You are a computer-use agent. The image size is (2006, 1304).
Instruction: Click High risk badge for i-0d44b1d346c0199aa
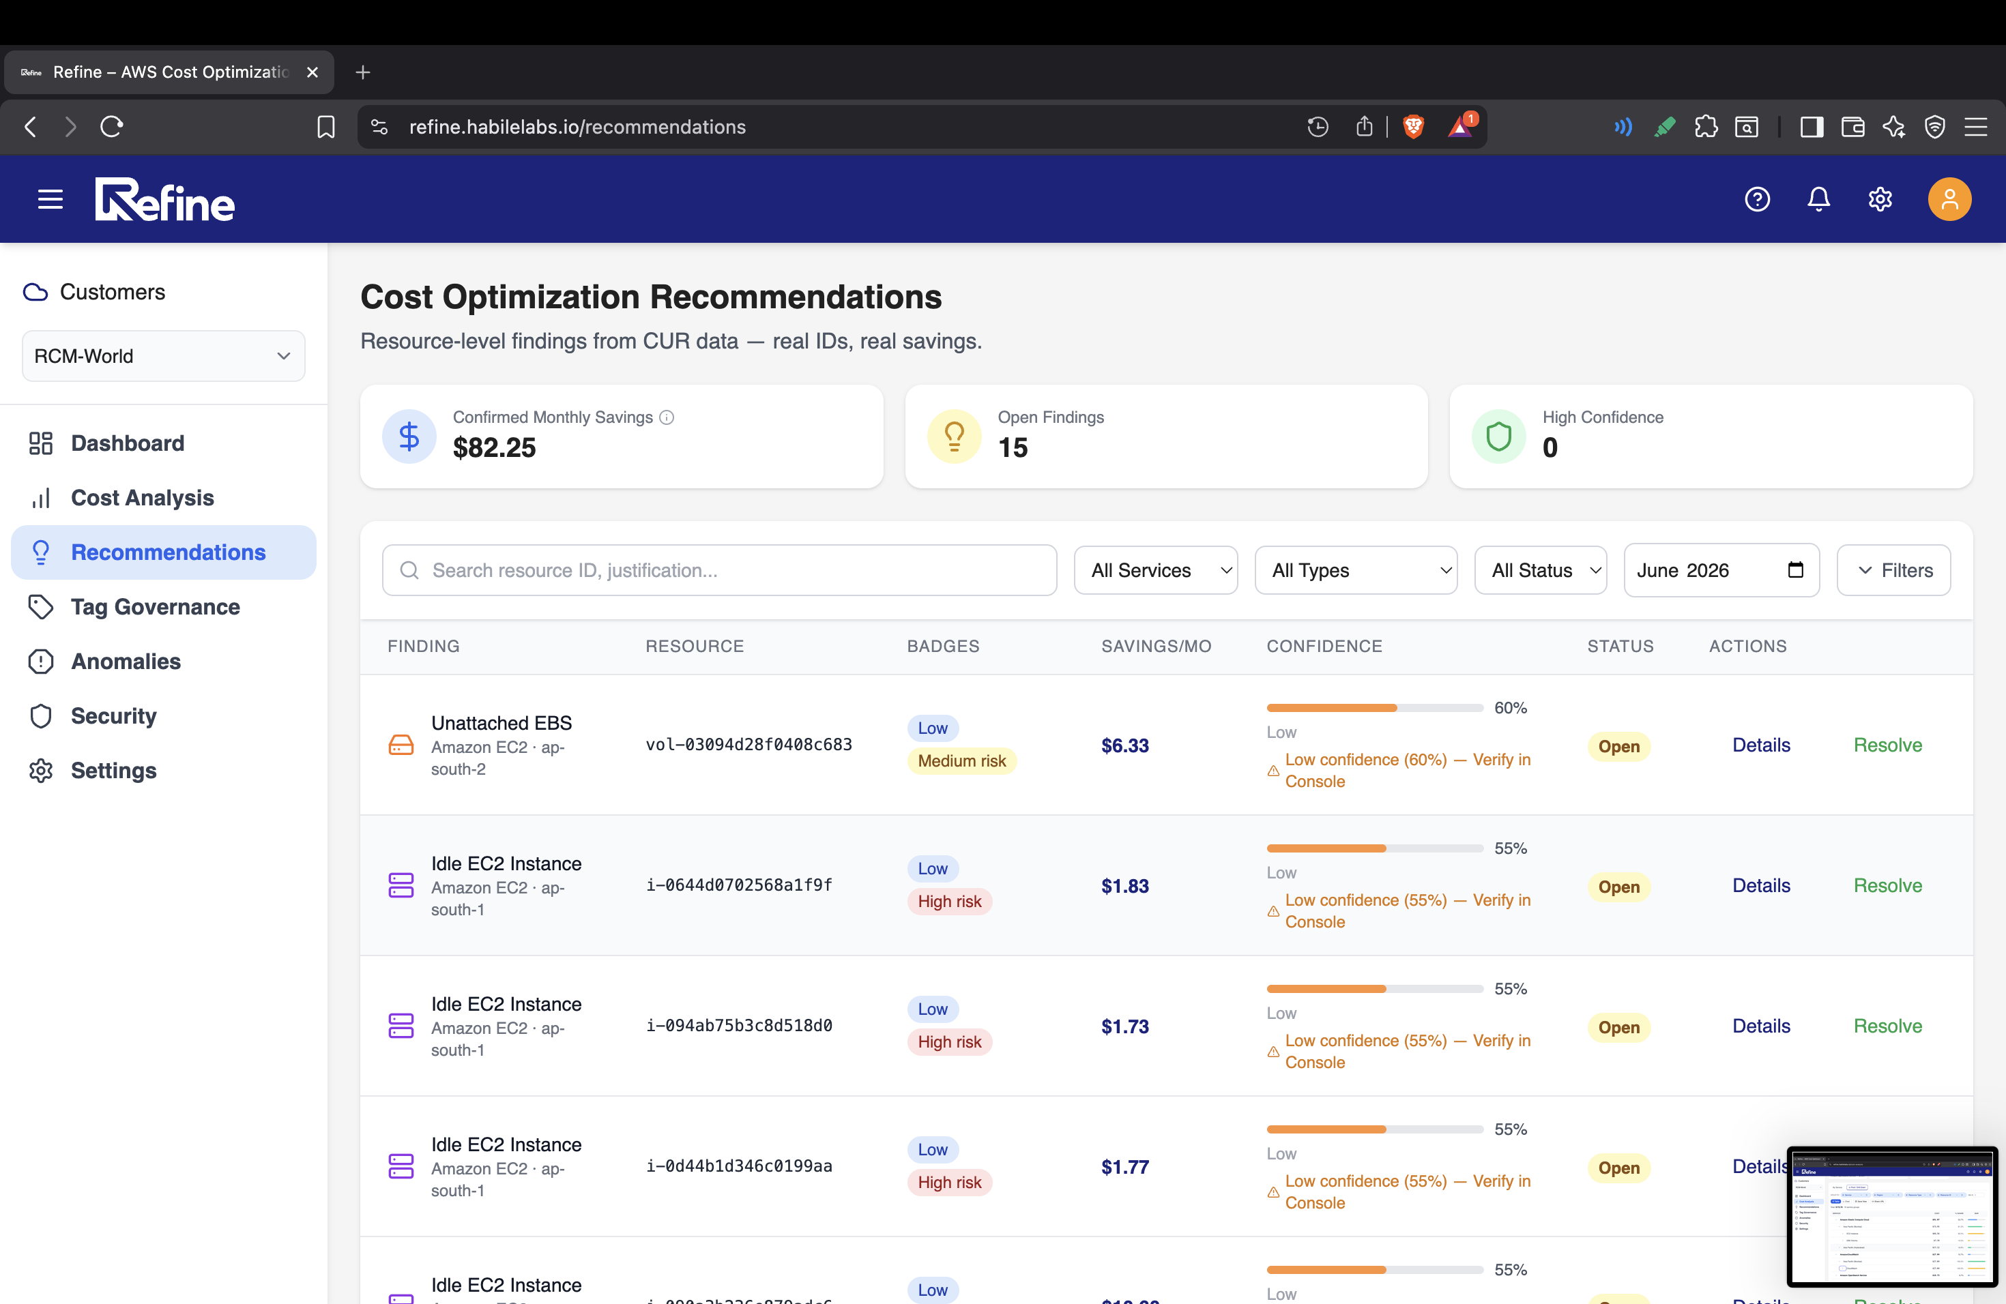(x=949, y=1183)
